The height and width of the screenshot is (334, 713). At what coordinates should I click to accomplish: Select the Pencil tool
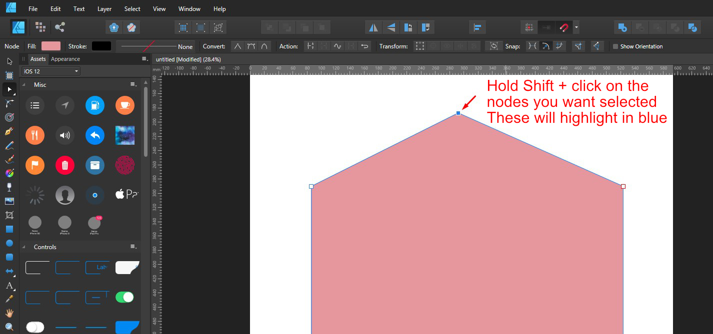click(9, 145)
